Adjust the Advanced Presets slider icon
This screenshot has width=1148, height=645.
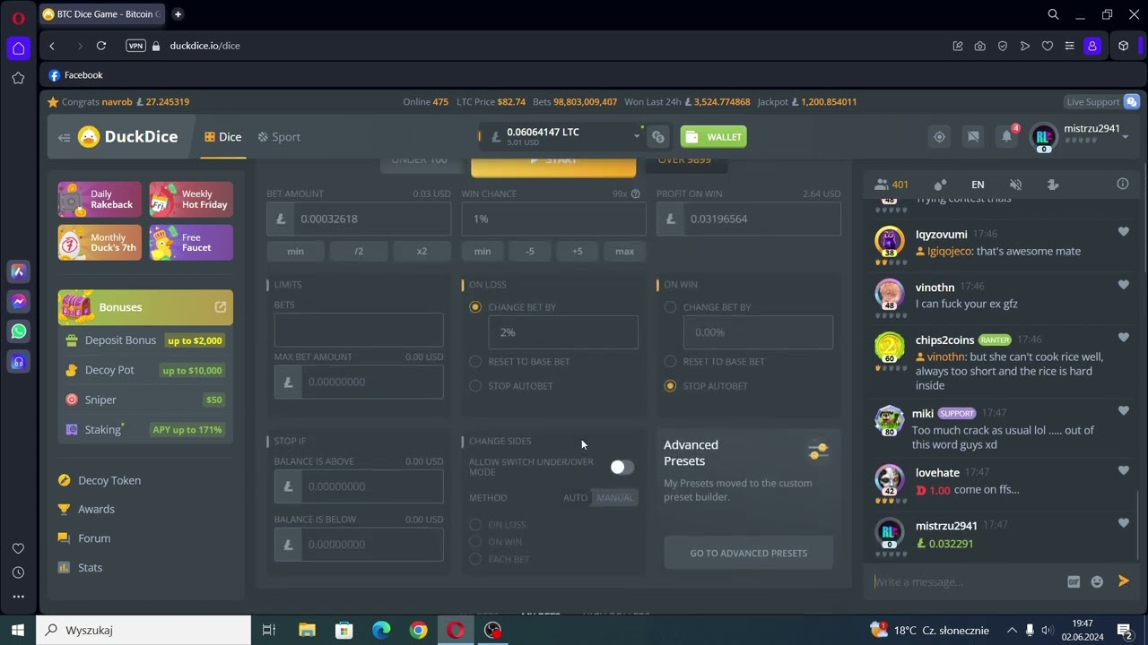[x=818, y=451]
